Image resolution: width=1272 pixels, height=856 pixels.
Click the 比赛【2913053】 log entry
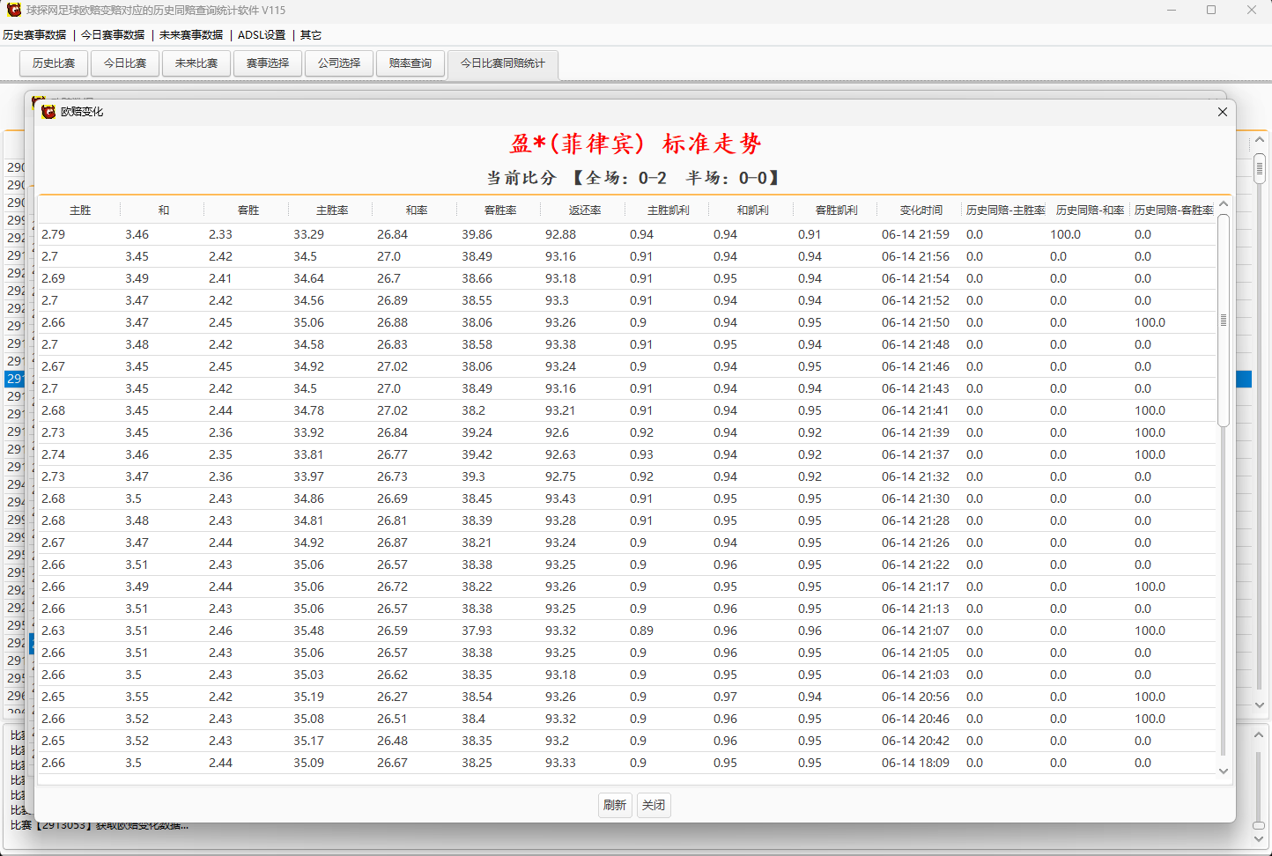[100, 825]
